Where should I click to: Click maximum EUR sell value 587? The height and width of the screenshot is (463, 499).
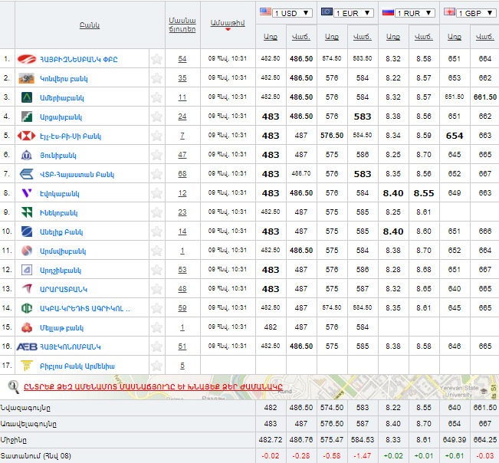point(363,424)
